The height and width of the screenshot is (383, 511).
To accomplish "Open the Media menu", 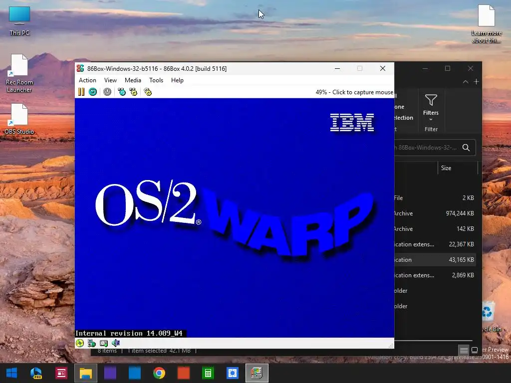I will (133, 80).
